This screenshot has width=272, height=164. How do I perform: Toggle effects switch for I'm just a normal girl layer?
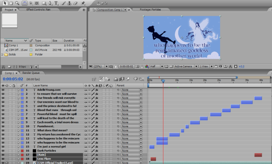click(x=97, y=147)
